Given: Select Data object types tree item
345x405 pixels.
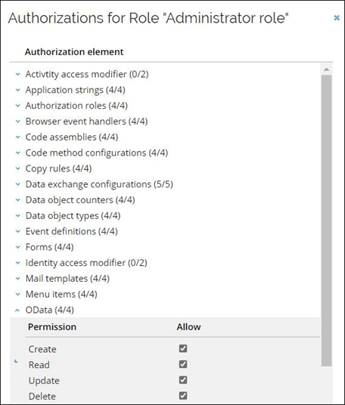Looking at the screenshot, I should point(73,216).
